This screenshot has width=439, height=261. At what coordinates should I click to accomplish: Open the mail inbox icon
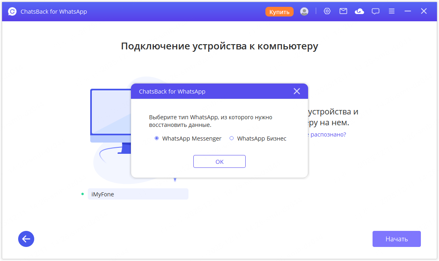pos(343,11)
